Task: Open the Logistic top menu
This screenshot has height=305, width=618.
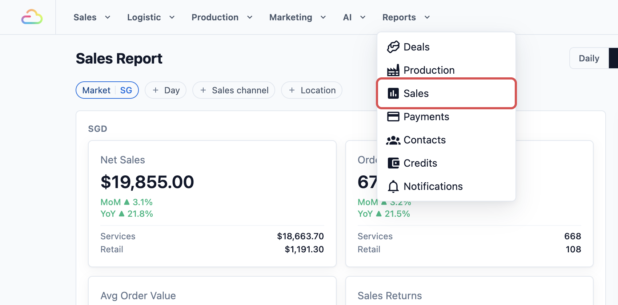Action: click(x=151, y=17)
